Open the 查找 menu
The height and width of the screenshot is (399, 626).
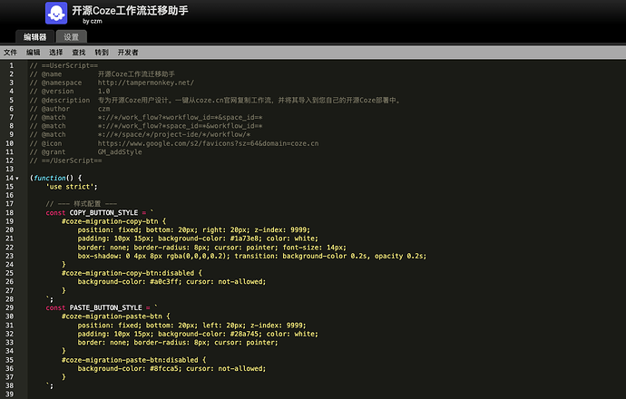pos(79,53)
